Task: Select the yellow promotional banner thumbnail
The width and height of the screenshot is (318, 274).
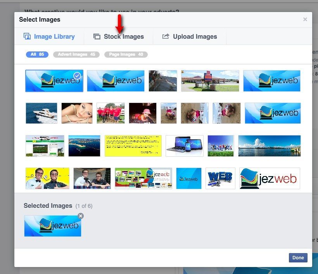Action: (133, 146)
